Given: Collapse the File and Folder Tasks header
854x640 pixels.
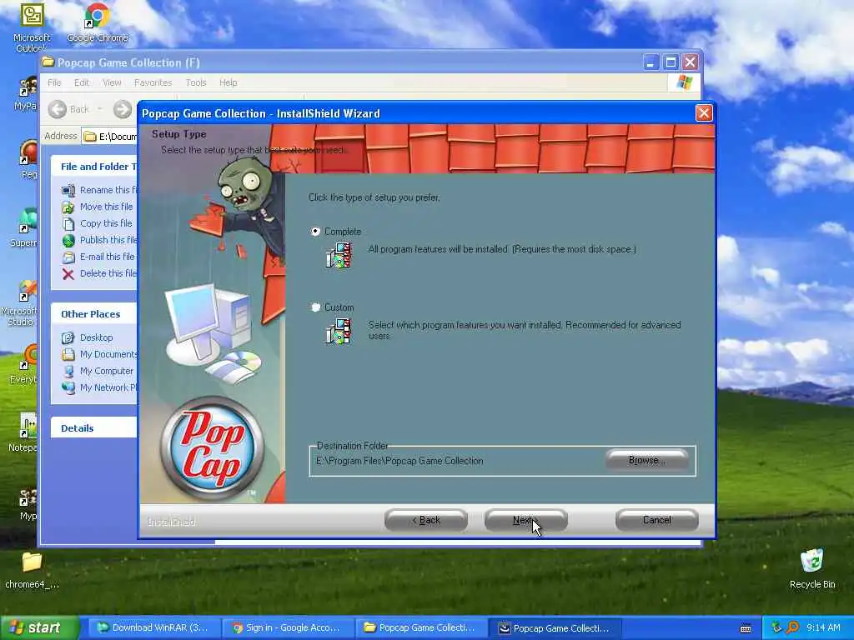Looking at the screenshot, I should [x=93, y=167].
